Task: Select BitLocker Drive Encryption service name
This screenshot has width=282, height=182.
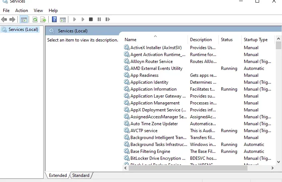Action: coord(158,158)
